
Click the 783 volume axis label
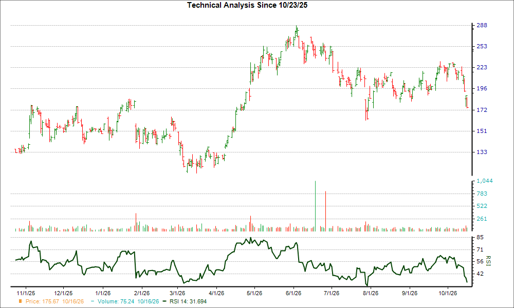point(482,194)
